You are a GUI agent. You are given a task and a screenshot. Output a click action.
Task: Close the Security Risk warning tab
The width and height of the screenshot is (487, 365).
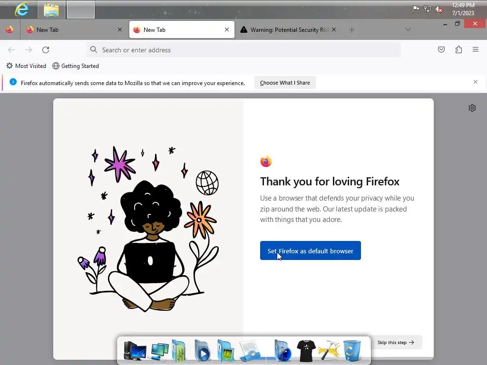[x=333, y=29]
